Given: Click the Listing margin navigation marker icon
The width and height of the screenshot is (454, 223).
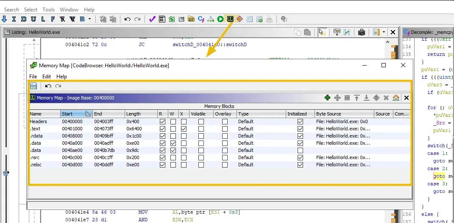Looking at the screenshot, I should pos(6,173).
